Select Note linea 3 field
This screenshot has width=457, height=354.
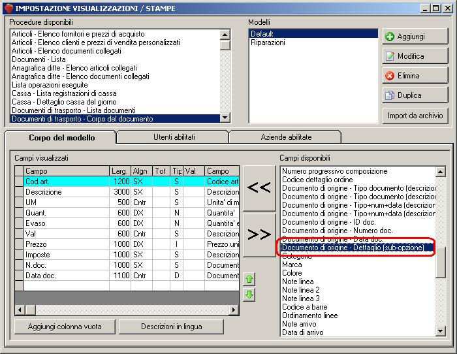click(x=358, y=298)
